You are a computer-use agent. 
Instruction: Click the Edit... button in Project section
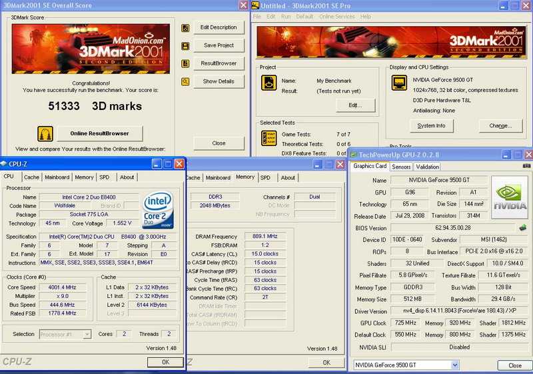356,105
